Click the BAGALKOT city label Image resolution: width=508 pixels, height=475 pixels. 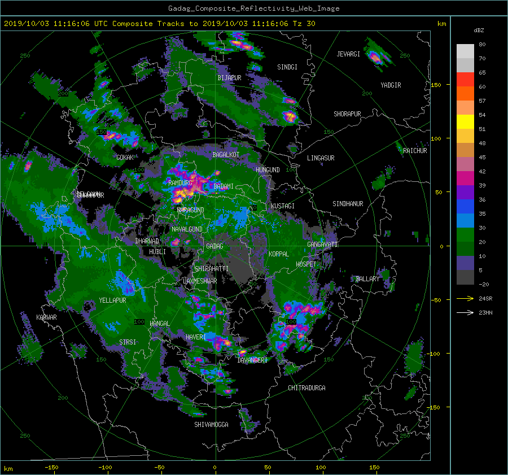click(x=226, y=155)
